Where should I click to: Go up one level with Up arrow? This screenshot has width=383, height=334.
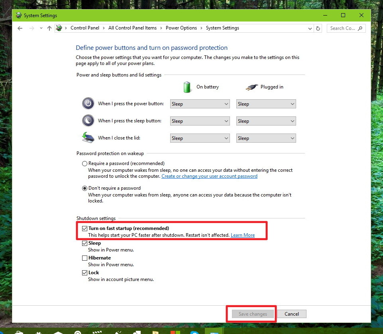coord(49,28)
